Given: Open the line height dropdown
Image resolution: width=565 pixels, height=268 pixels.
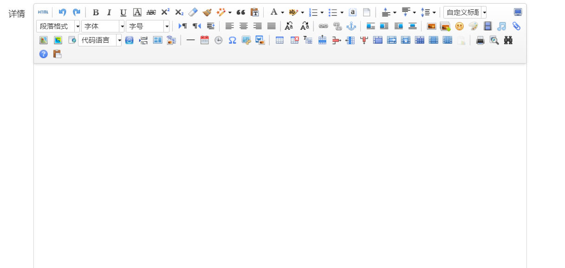Looking at the screenshot, I should 434,13.
